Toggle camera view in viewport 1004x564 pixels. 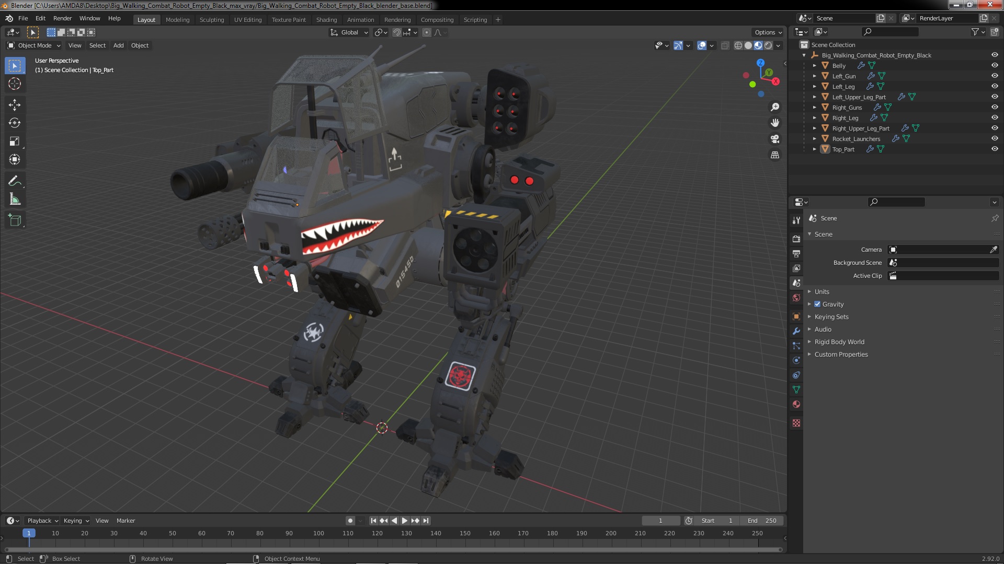point(775,139)
